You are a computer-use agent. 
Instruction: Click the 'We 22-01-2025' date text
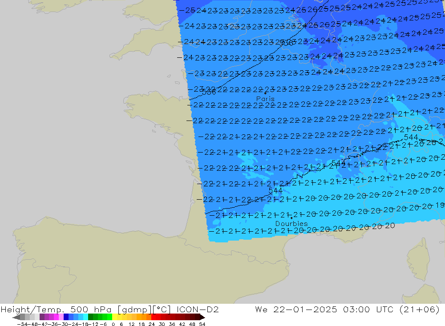(x=296, y=309)
